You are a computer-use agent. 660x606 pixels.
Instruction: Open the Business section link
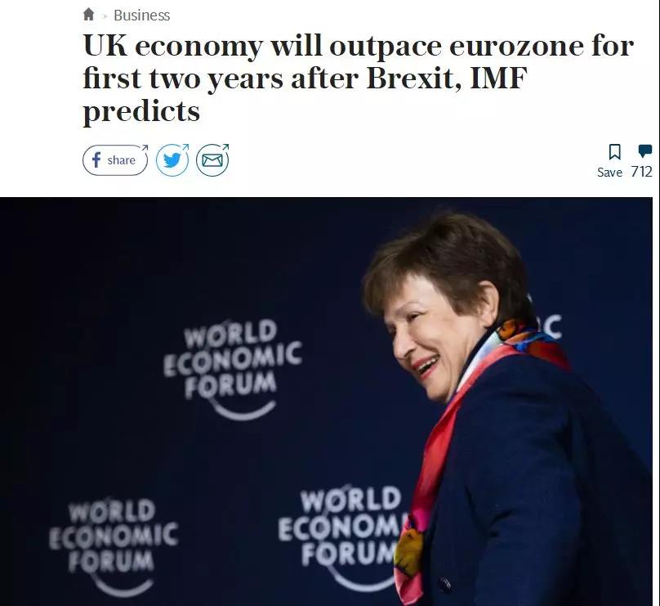[141, 16]
